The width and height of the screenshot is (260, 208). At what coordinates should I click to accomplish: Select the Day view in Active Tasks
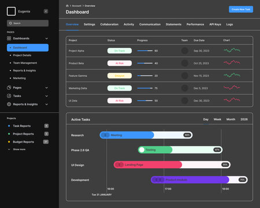pos(206,120)
